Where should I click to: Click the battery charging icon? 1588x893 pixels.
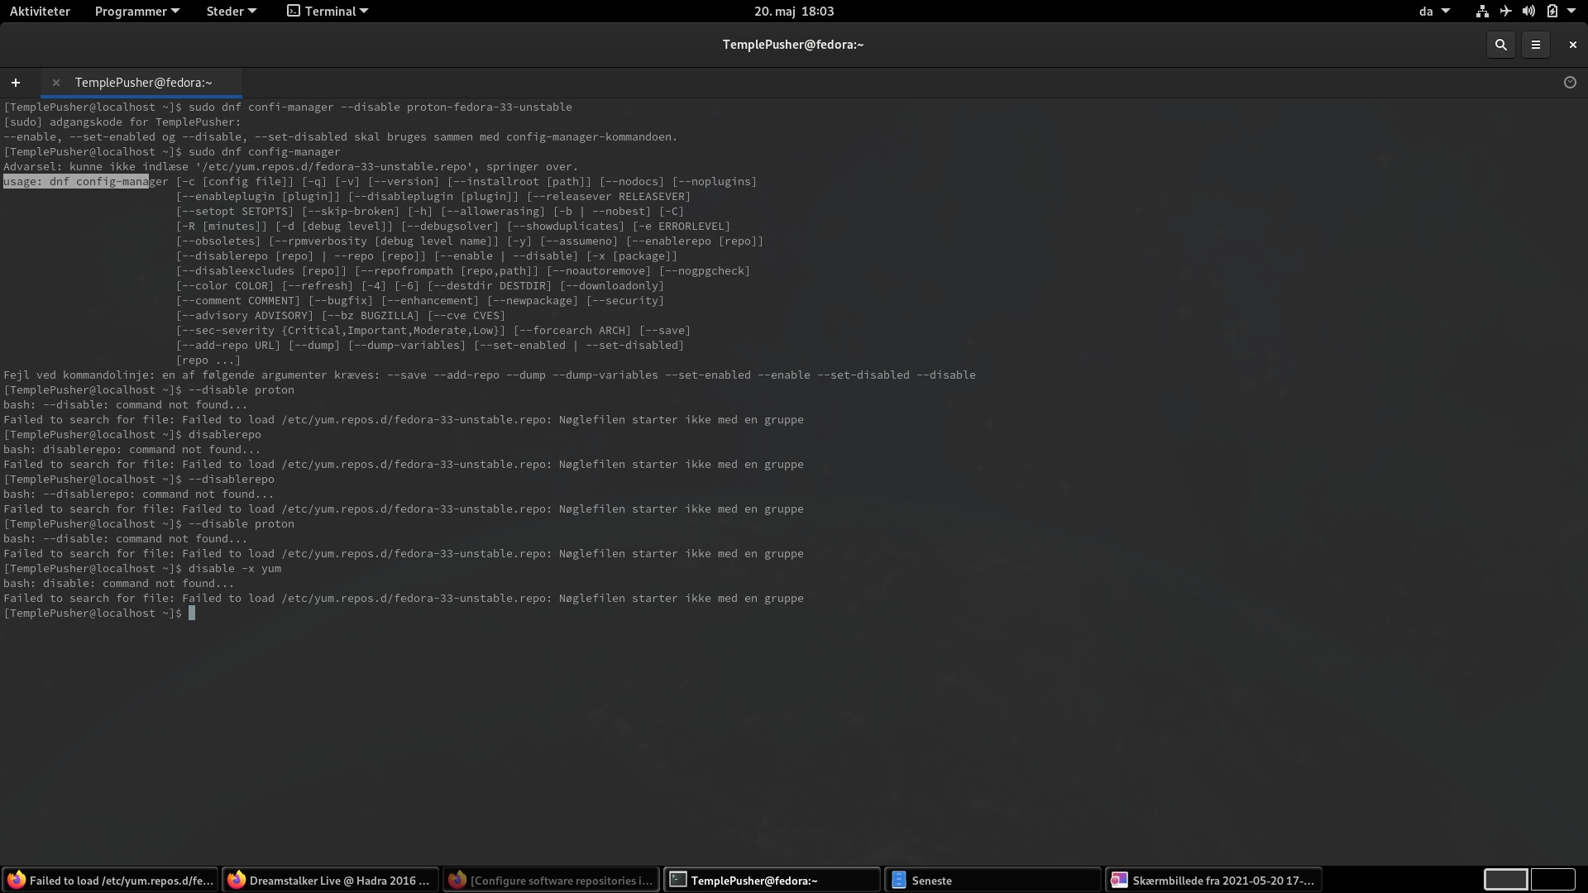(1552, 12)
